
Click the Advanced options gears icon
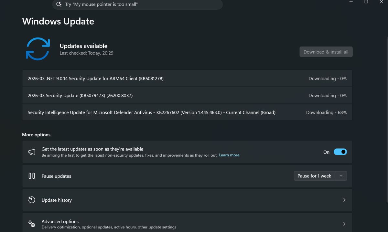pos(32,224)
